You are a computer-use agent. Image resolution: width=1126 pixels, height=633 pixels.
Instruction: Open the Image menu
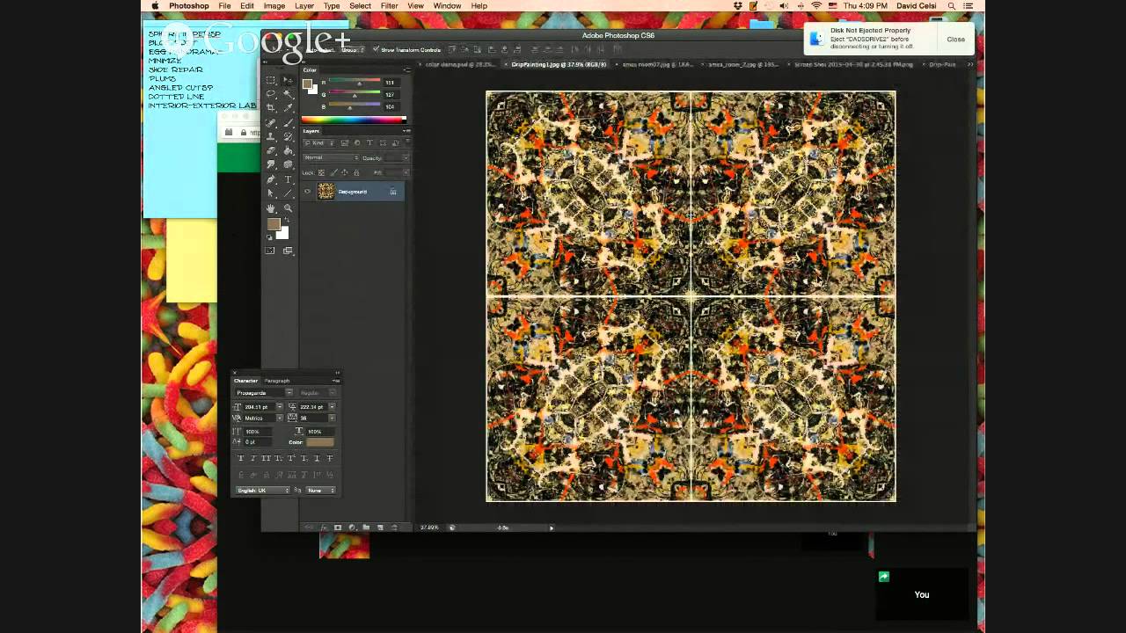coord(274,6)
